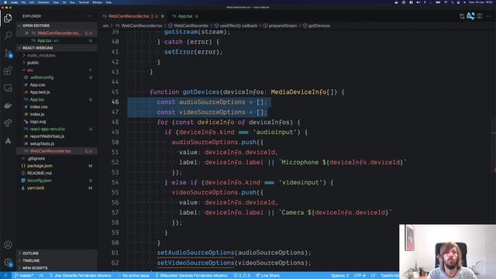
Task: Open the Extensions view in activity bar
Action: pos(8,71)
